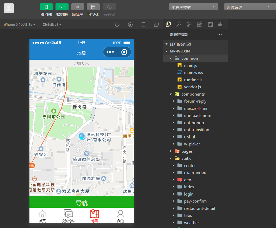Expand the uni-load-more folder
The image size is (276, 228).
click(196, 115)
